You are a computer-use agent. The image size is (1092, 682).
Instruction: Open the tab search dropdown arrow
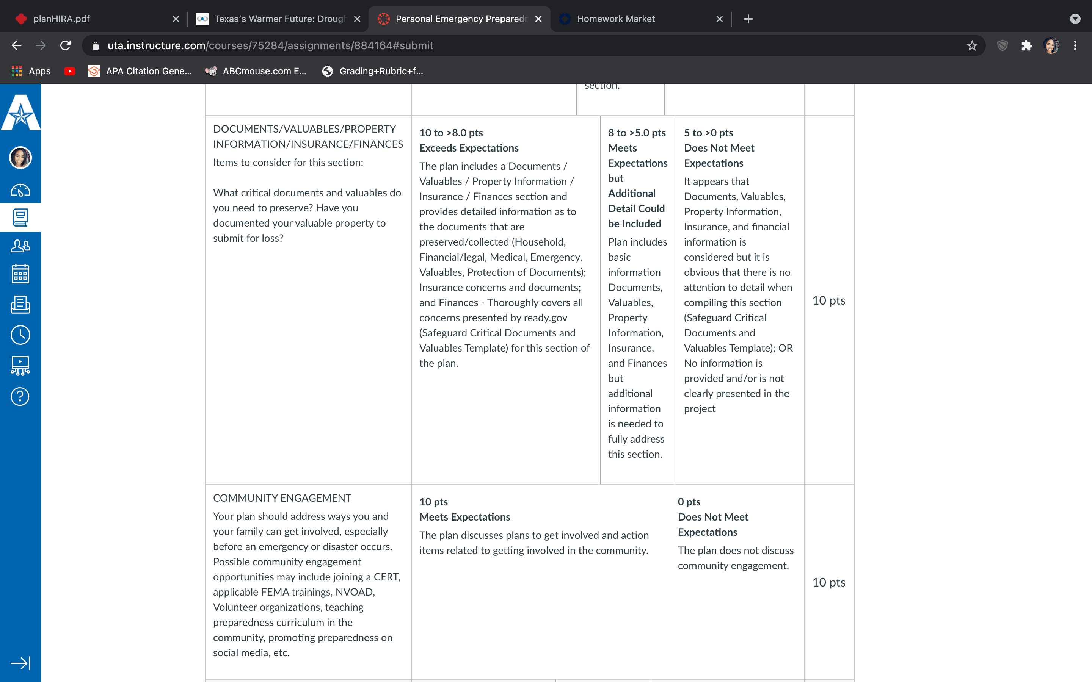tap(1075, 19)
